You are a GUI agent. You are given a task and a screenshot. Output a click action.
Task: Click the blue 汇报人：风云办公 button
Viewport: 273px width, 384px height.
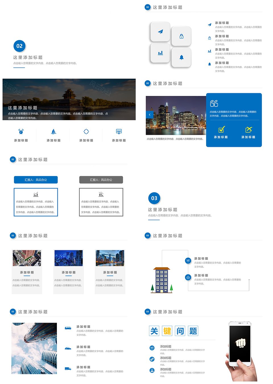[x=36, y=180]
